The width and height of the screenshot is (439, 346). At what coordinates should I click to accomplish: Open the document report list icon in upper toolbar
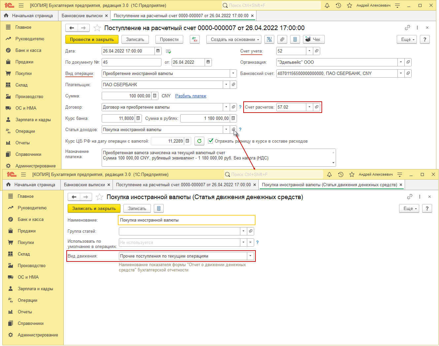[x=295, y=39]
